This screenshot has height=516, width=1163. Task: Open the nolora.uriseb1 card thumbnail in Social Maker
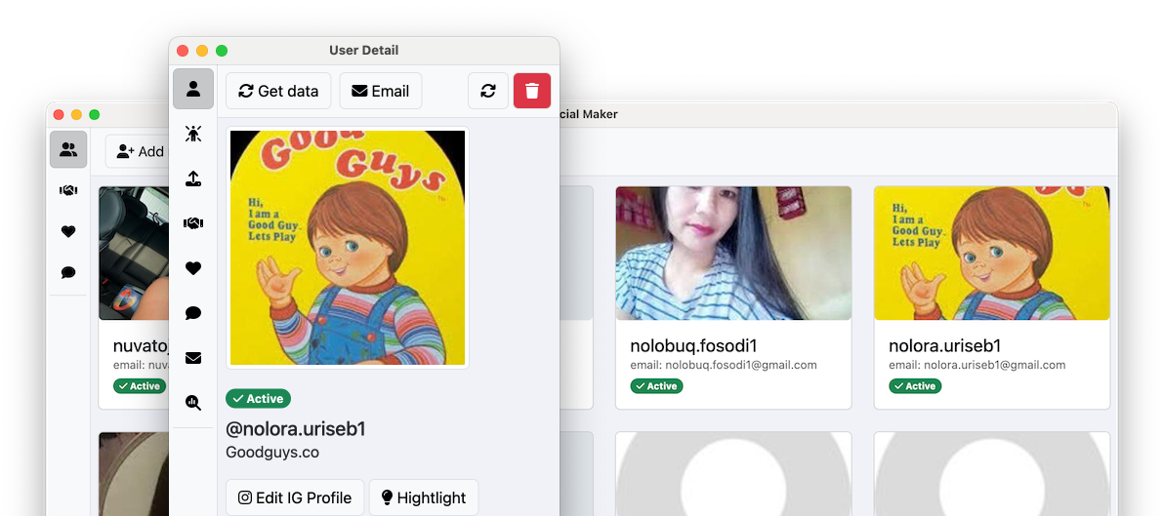coord(992,253)
